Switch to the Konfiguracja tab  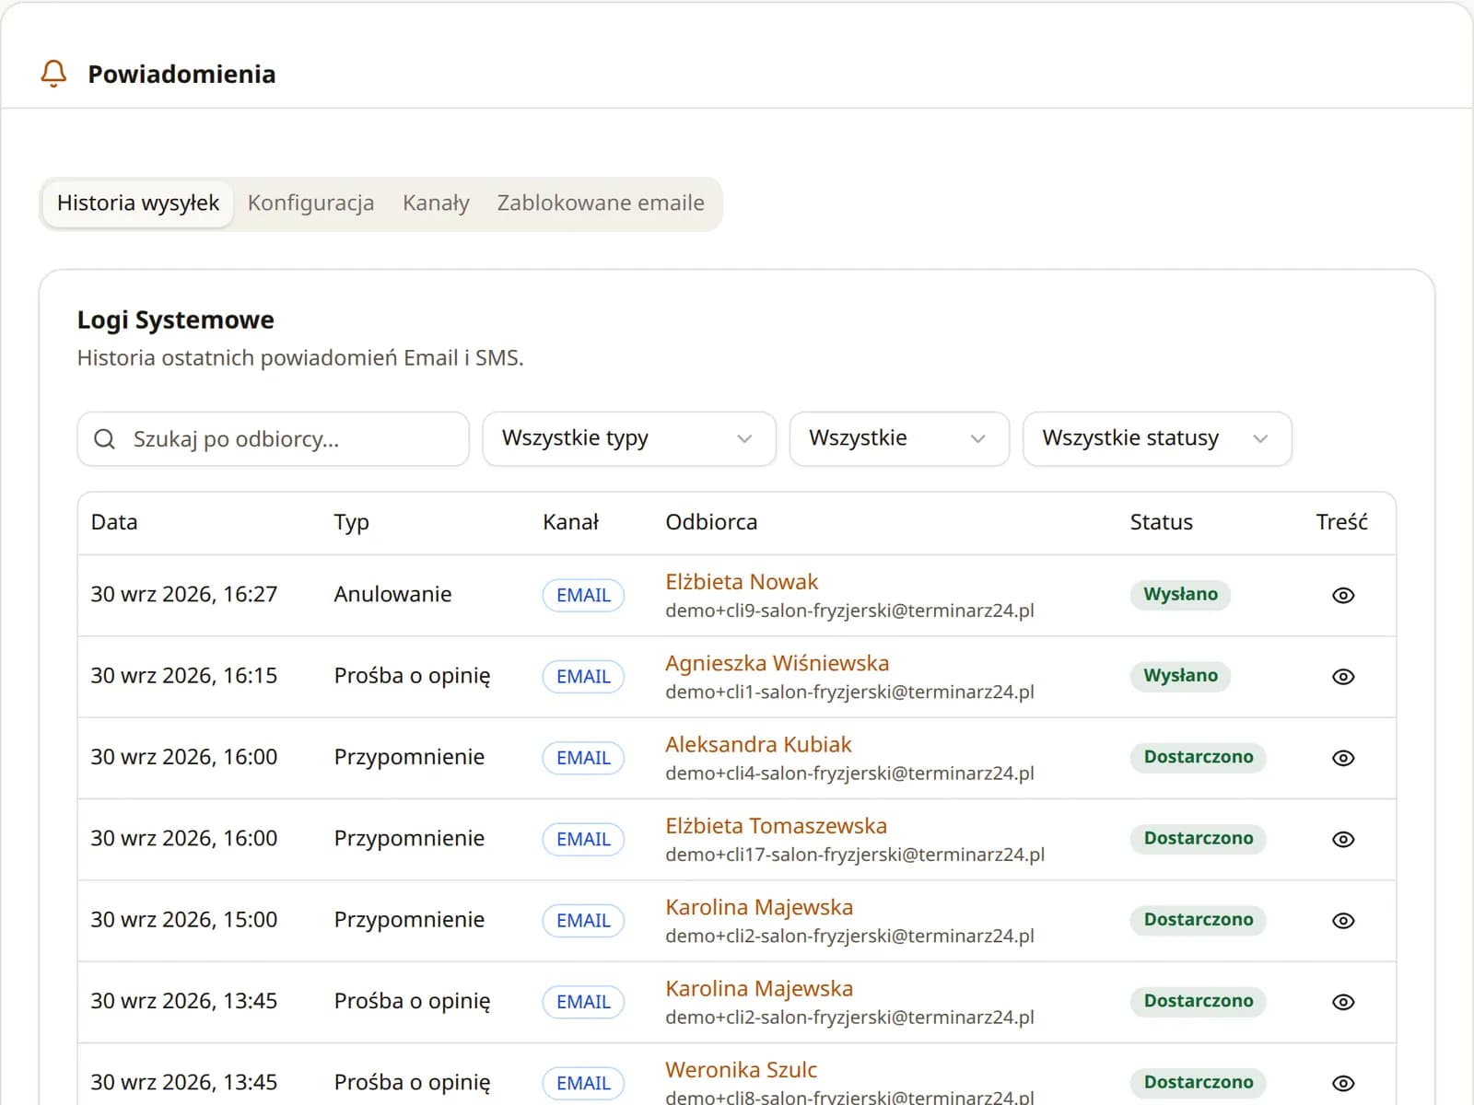pyautogui.click(x=310, y=204)
